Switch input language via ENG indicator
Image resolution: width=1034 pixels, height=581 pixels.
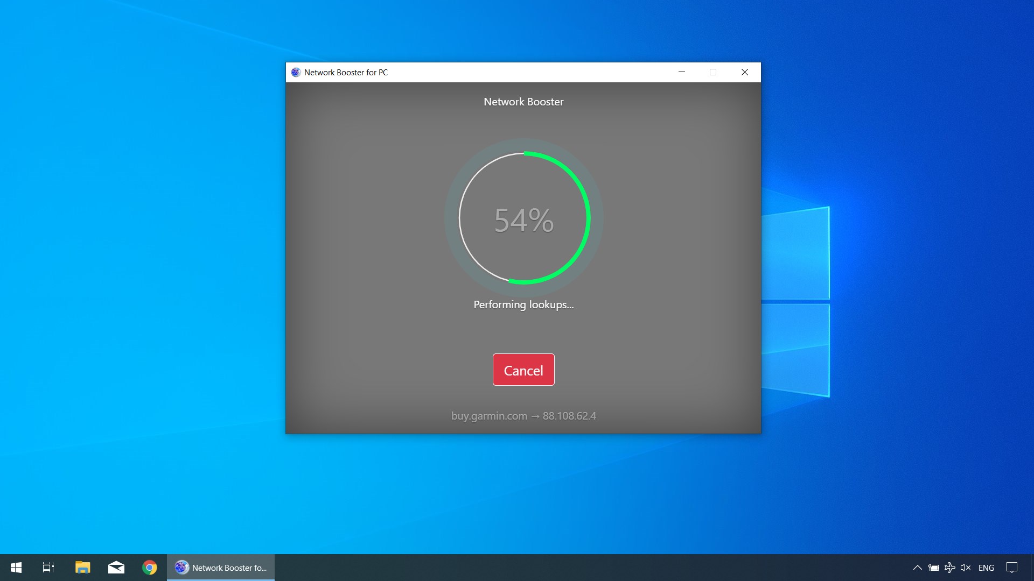tap(986, 568)
